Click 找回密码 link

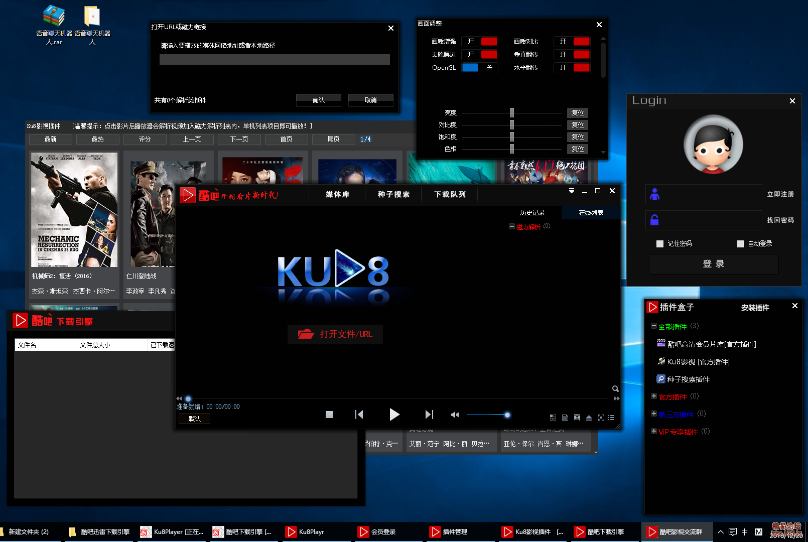point(780,220)
